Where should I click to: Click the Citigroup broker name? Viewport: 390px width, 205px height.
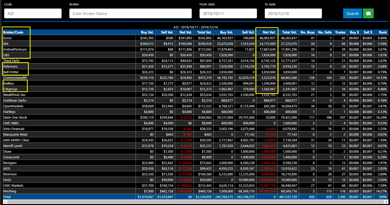(x=10, y=89)
